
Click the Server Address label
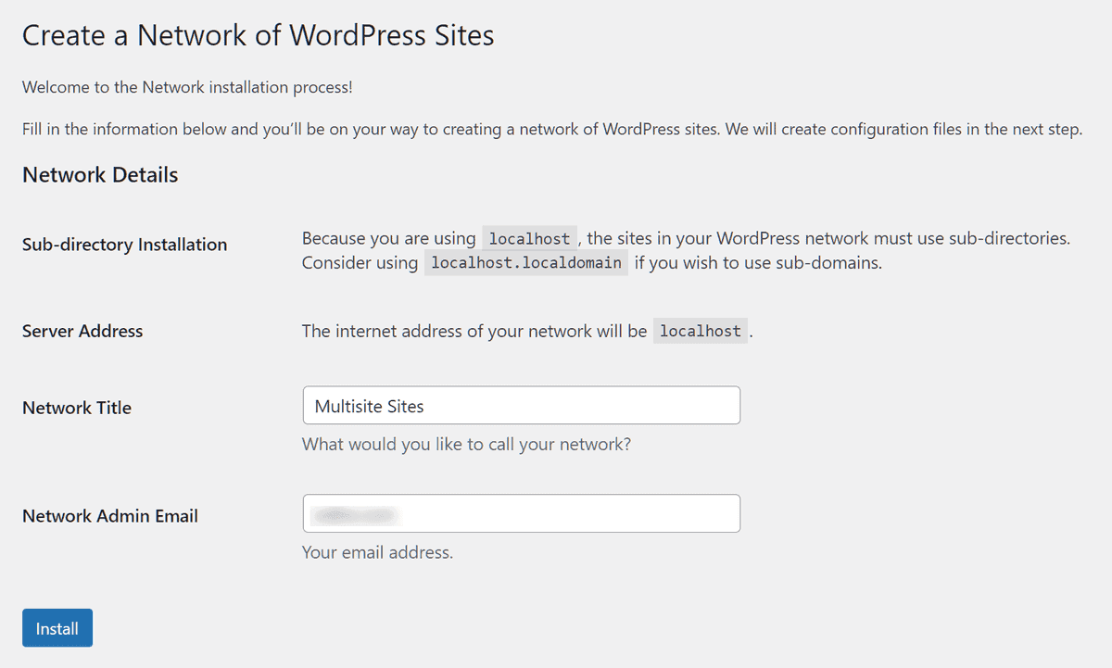(82, 331)
